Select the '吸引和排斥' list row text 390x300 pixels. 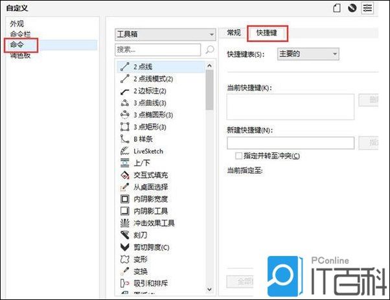[x=151, y=283]
